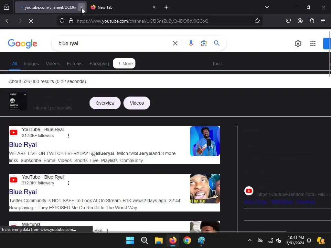Clear the search query with X

click(x=175, y=44)
